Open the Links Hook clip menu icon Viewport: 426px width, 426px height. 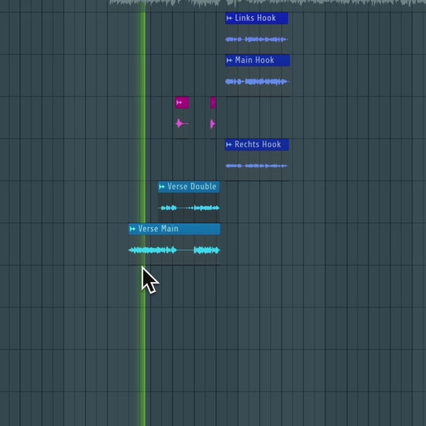tap(229, 19)
